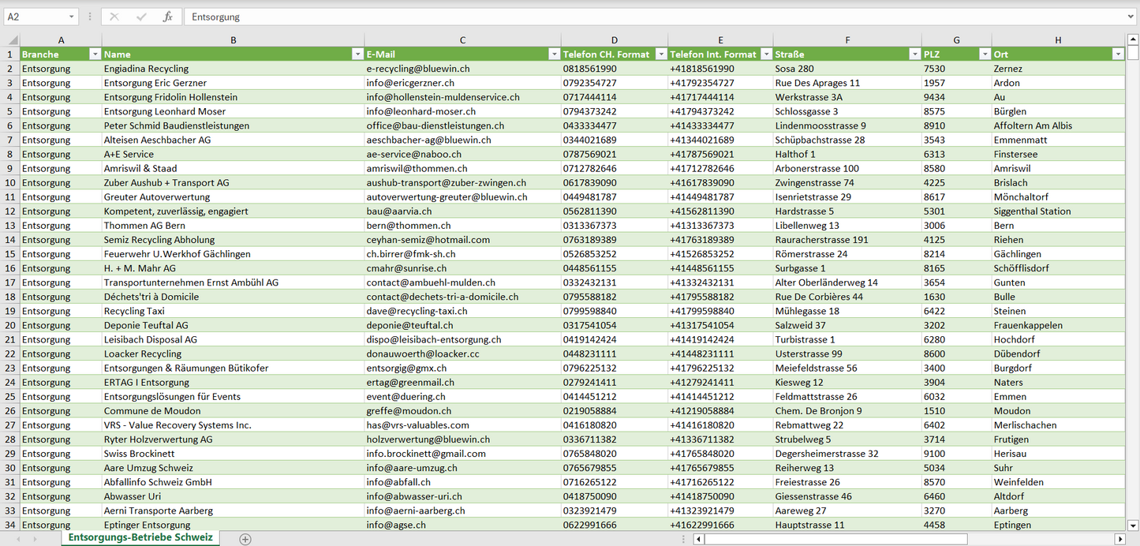Click the Enter checkmark in formula bar

141,17
